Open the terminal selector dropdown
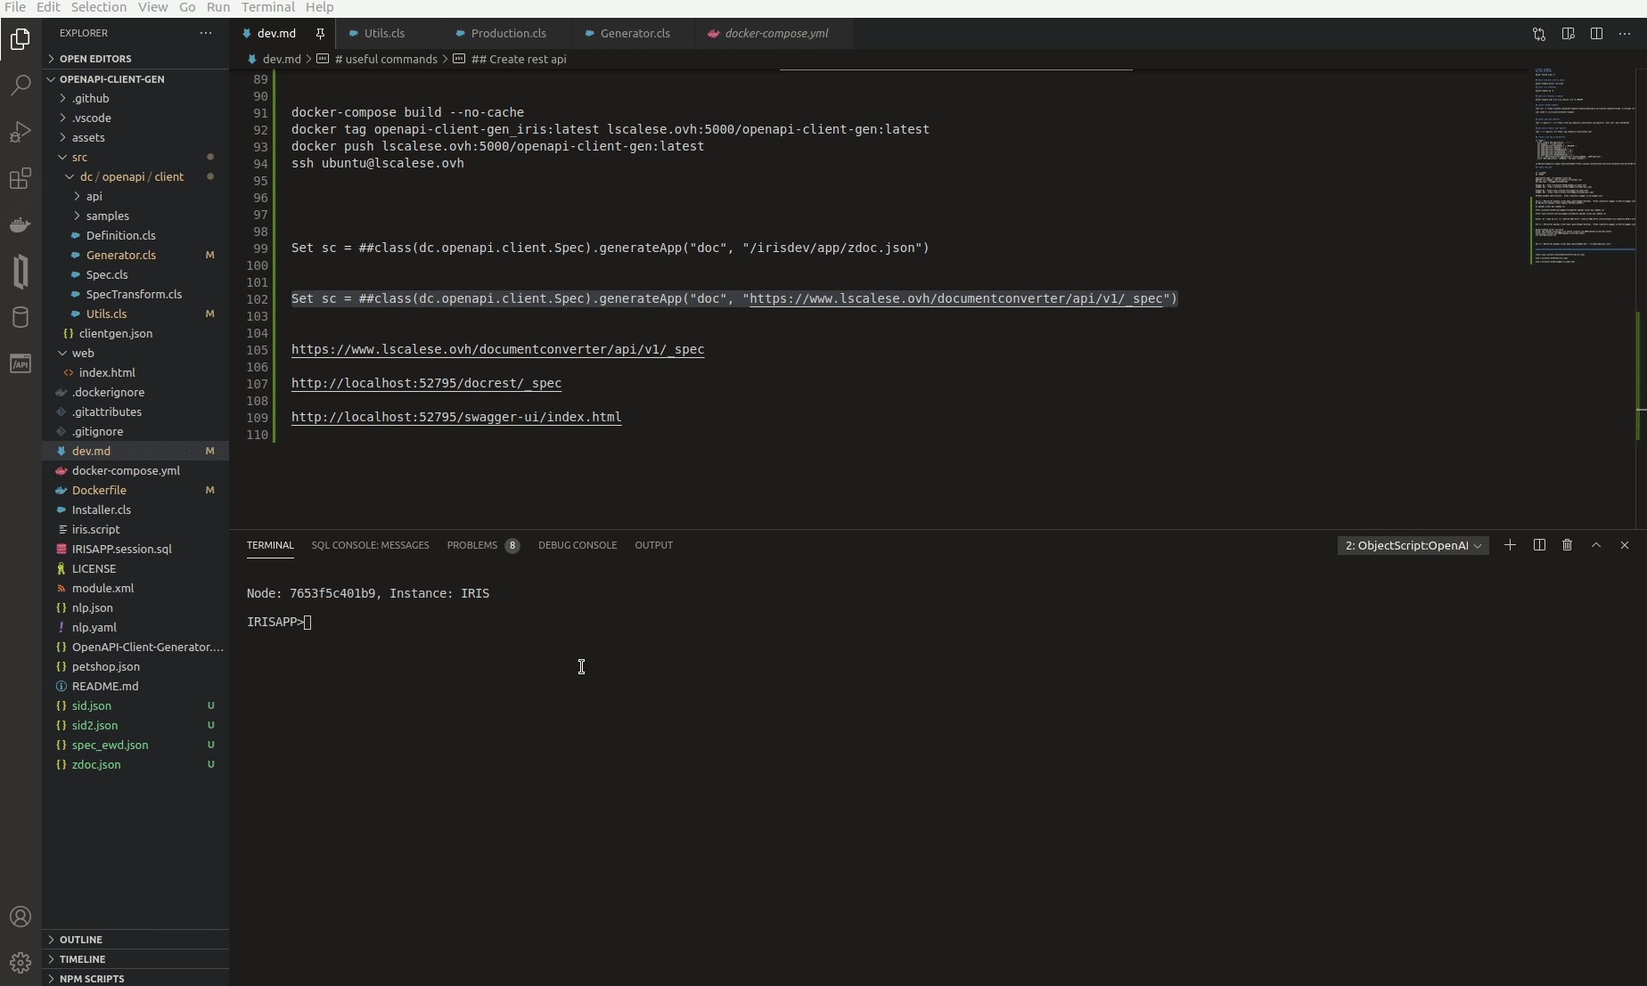Screen dimensions: 1647x986 [1413, 546]
